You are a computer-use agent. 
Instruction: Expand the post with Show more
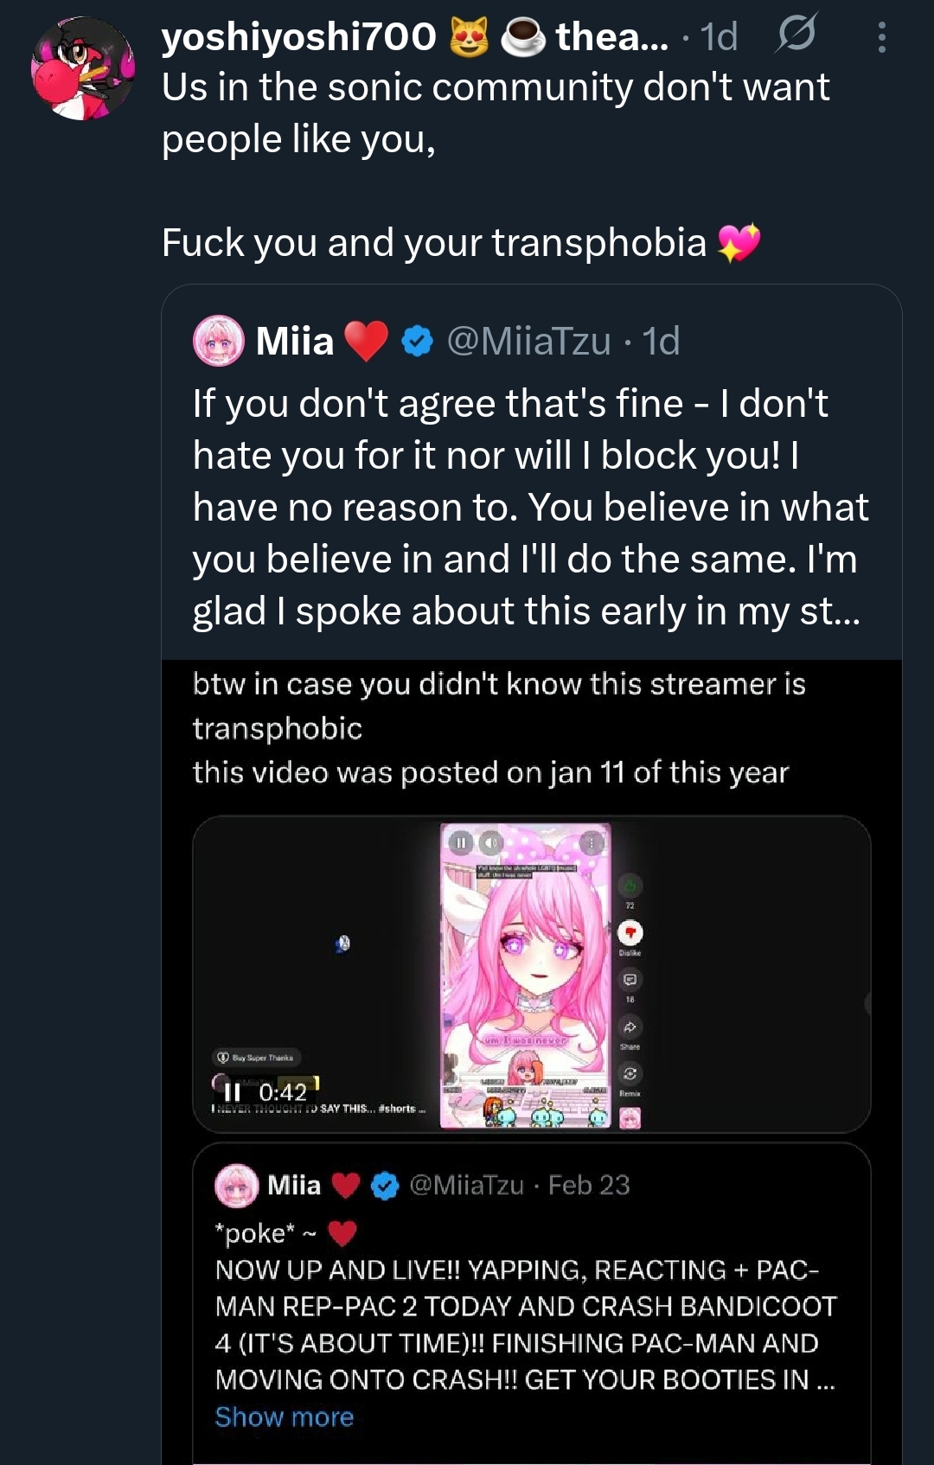(x=285, y=1417)
